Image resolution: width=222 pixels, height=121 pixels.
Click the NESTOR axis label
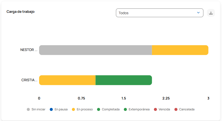(x=29, y=50)
